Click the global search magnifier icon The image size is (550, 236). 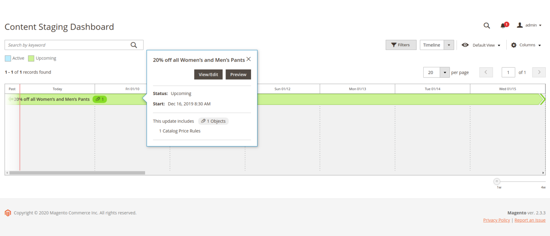pos(487,25)
